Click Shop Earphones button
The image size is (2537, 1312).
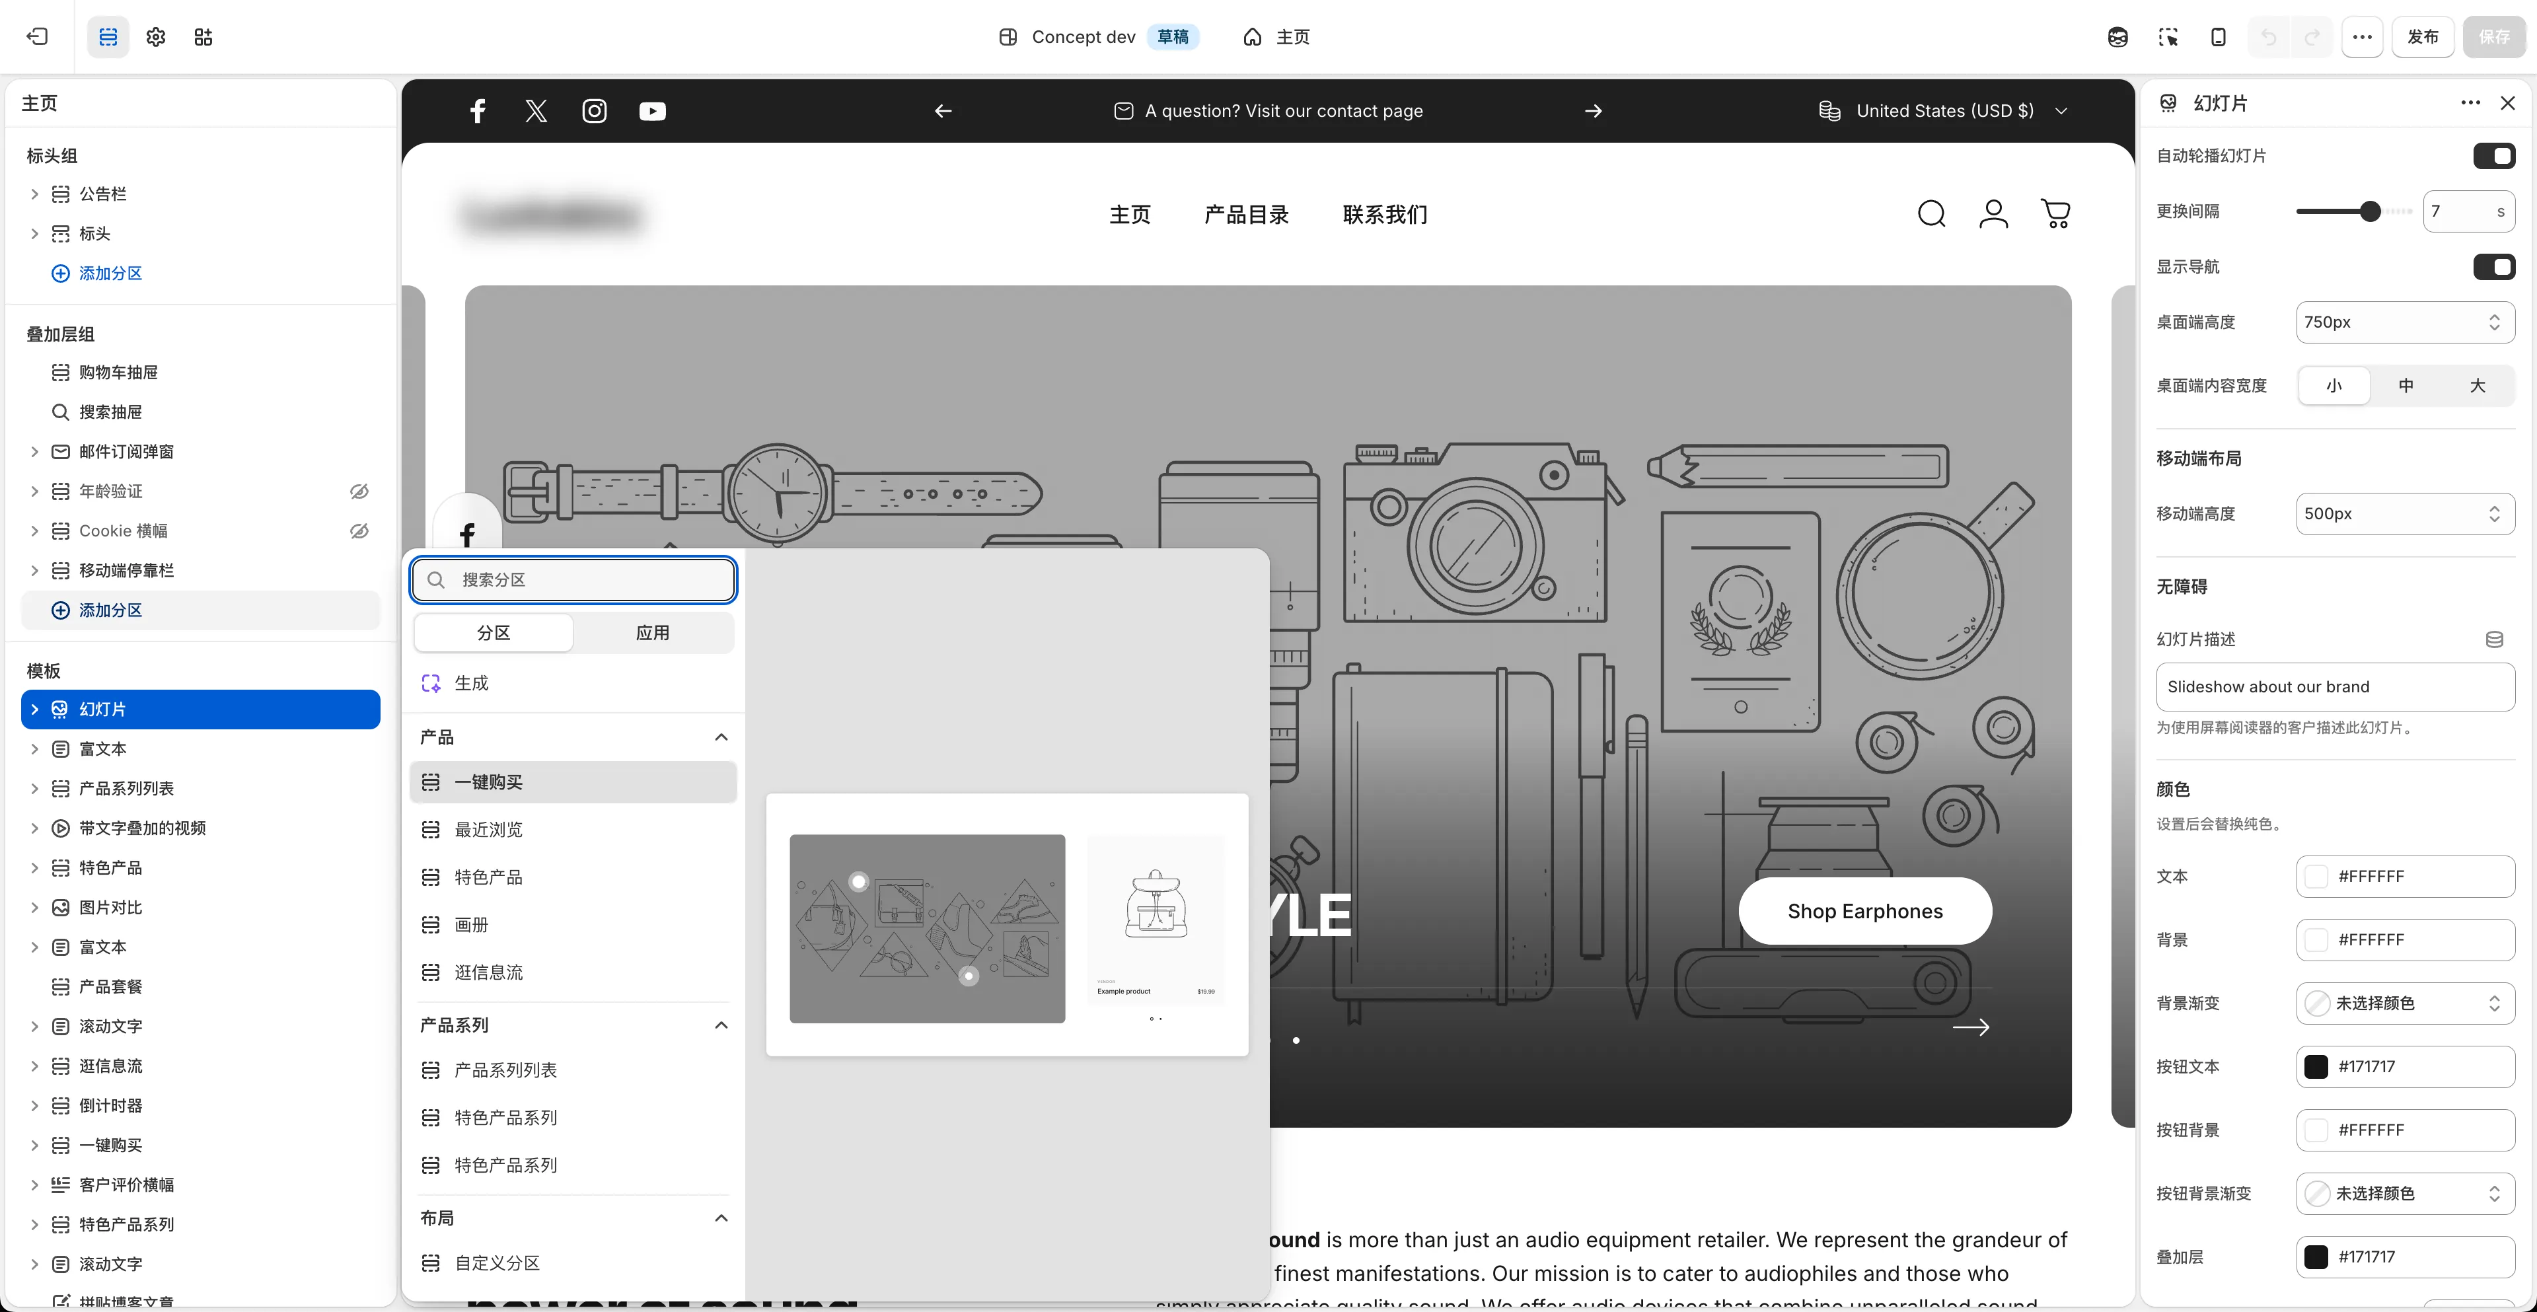[1865, 910]
